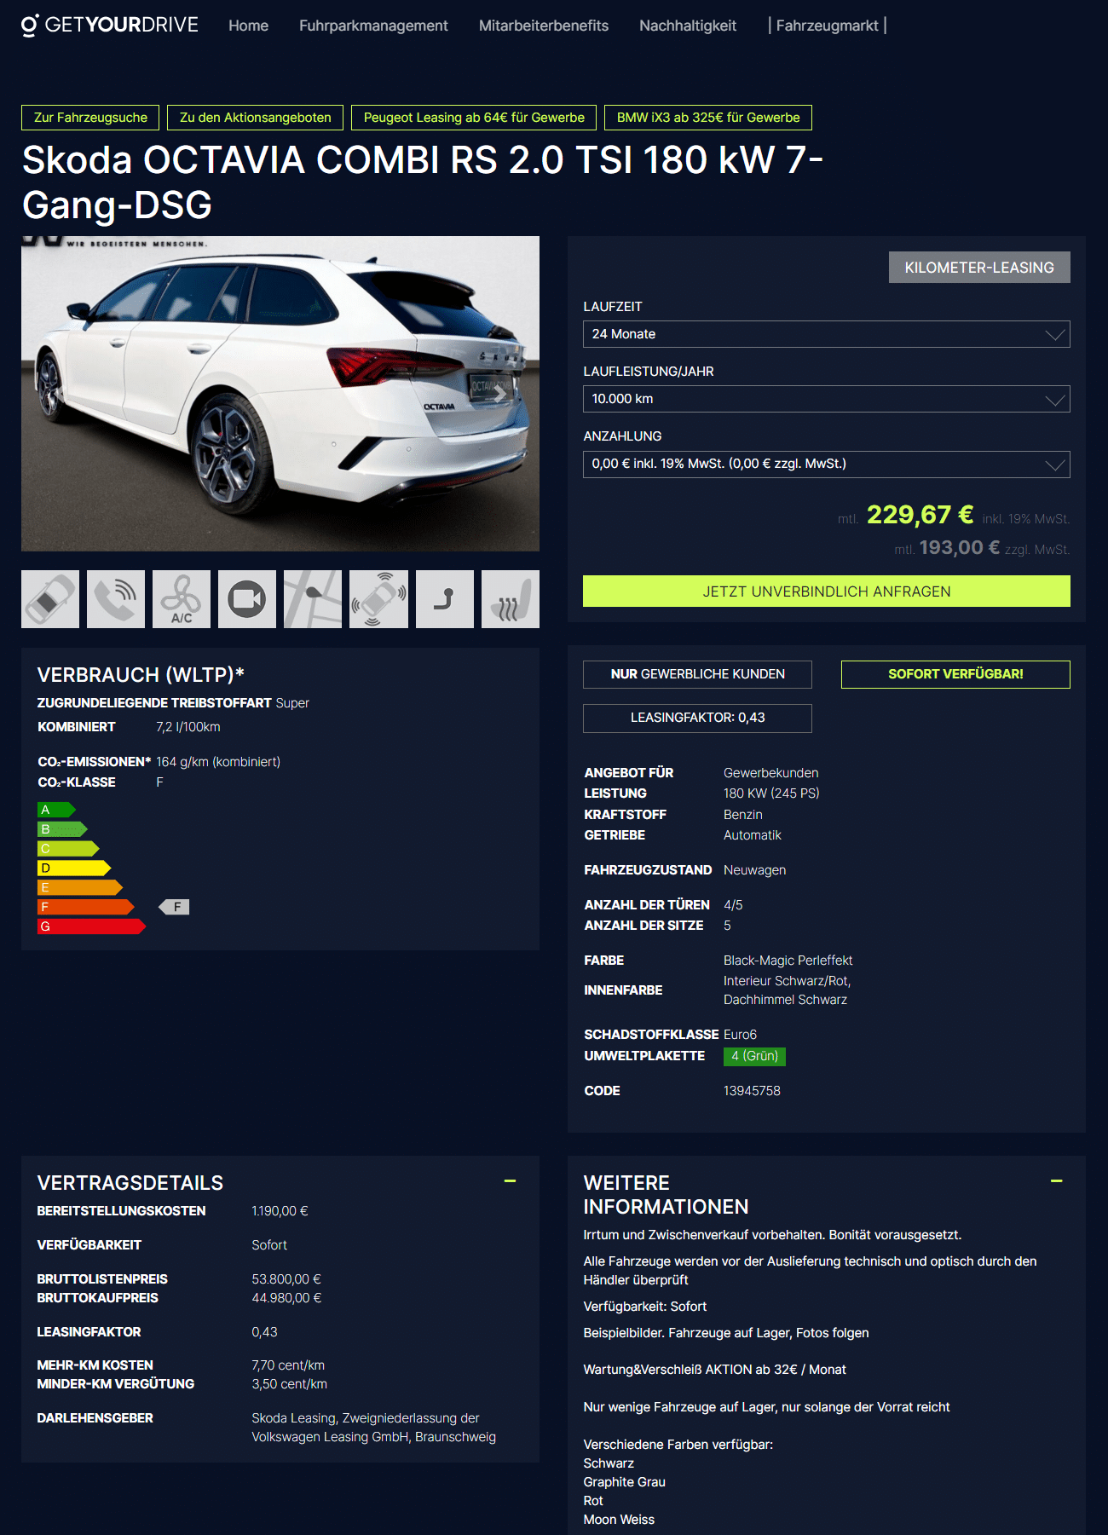Click the 180 KW (245 PS) value
Viewport: 1108px width, 1535px height.
pos(771,793)
